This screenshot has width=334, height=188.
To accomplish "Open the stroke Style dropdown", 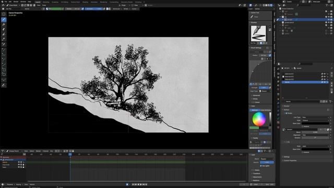I will (315, 120).
